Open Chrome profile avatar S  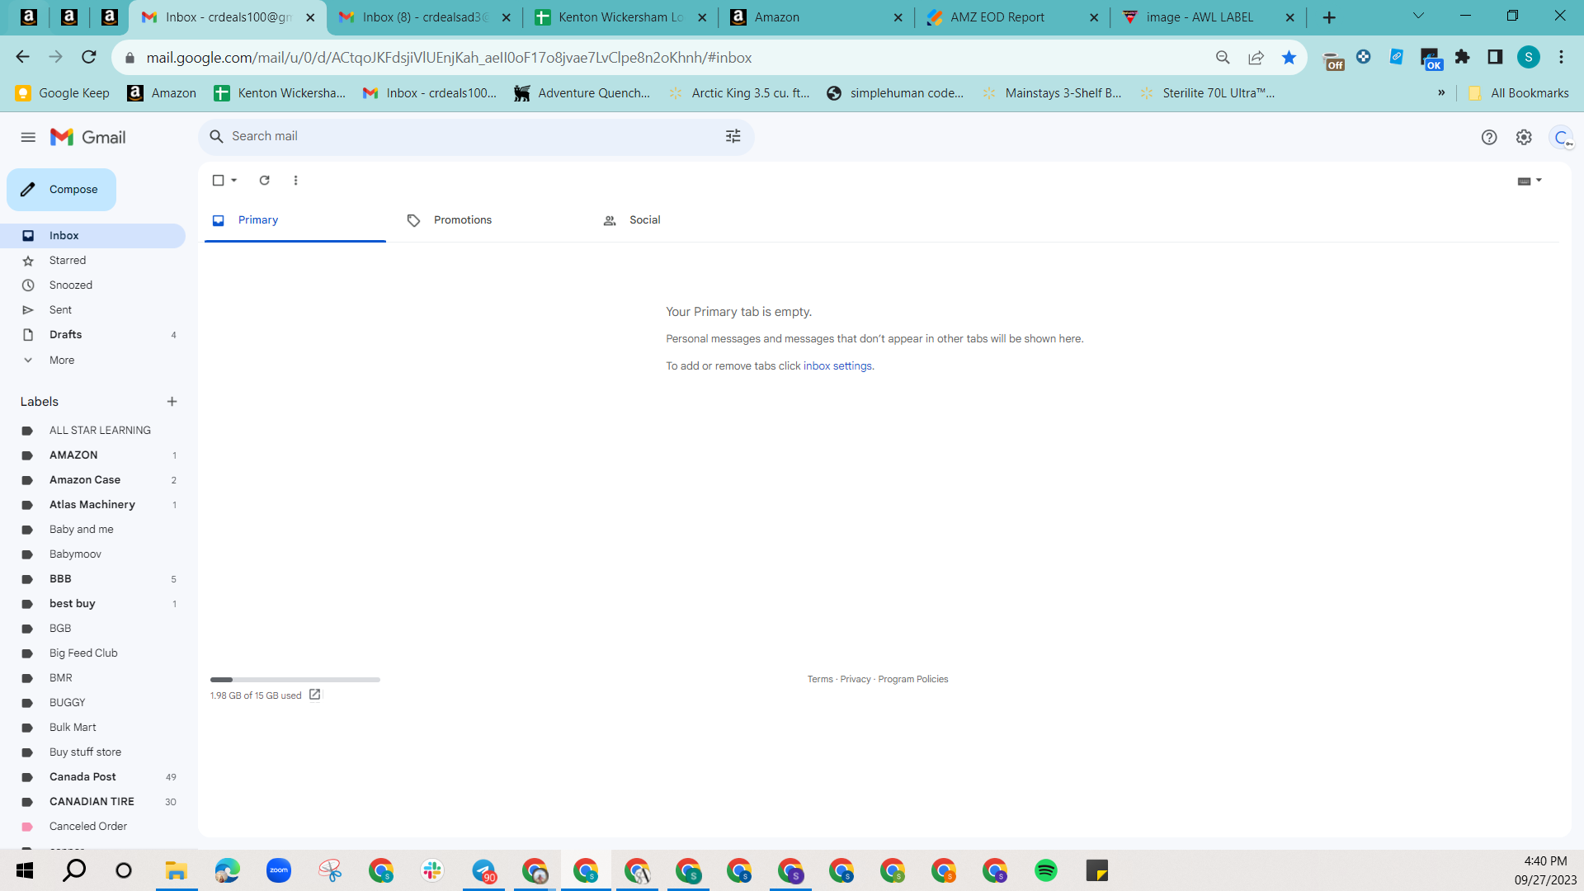click(1529, 57)
